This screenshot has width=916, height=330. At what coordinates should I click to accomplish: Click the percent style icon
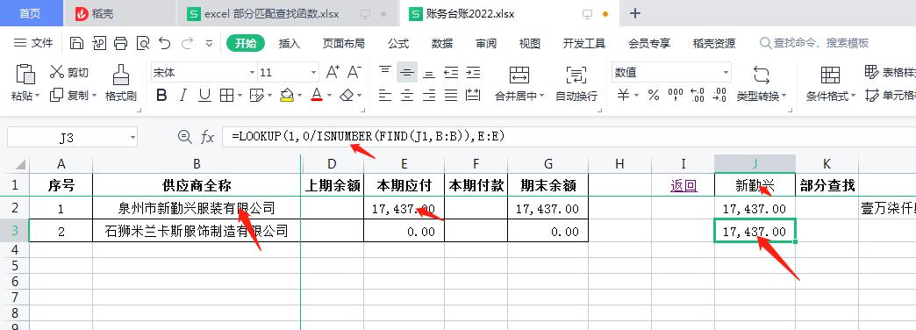click(x=654, y=95)
